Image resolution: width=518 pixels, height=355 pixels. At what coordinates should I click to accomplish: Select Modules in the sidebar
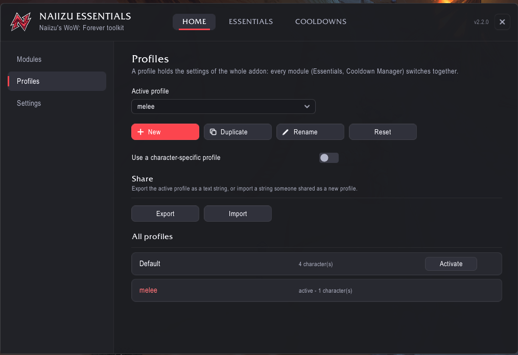coord(57,59)
